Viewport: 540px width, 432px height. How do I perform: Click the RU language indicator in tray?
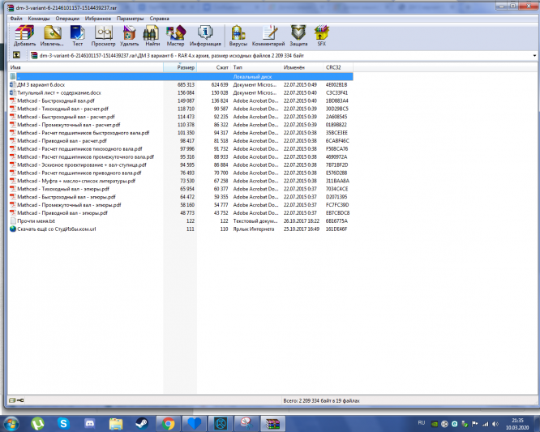(x=421, y=423)
